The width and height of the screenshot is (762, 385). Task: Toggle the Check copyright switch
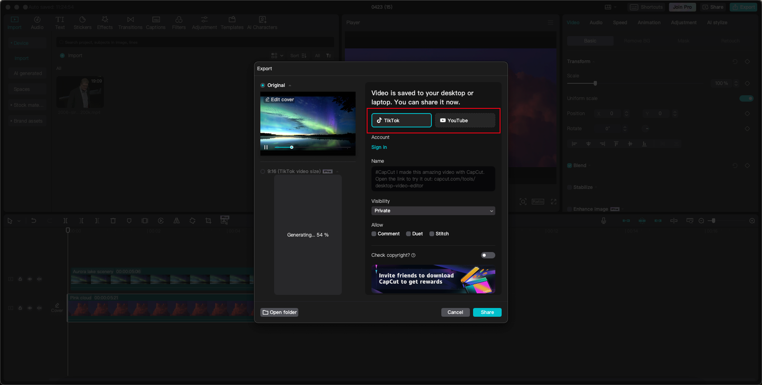[x=488, y=255]
